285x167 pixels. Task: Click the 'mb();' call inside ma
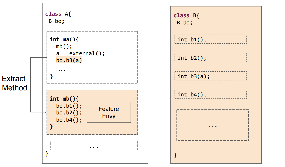[64, 46]
